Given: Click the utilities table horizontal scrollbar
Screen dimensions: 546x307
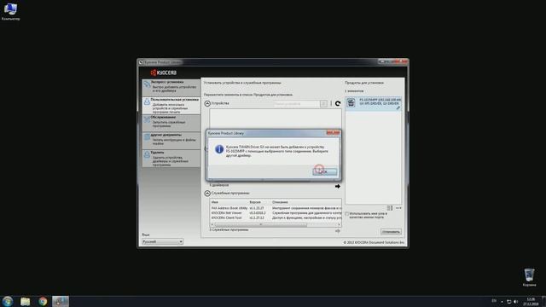Looking at the screenshot, I should tap(261, 224).
